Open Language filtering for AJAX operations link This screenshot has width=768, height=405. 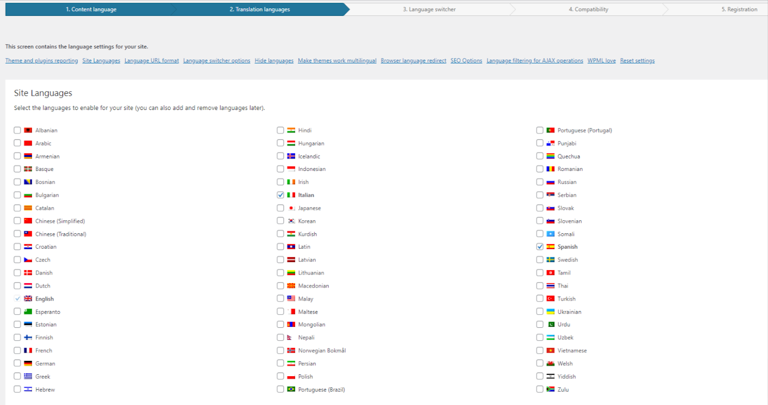[x=535, y=60]
